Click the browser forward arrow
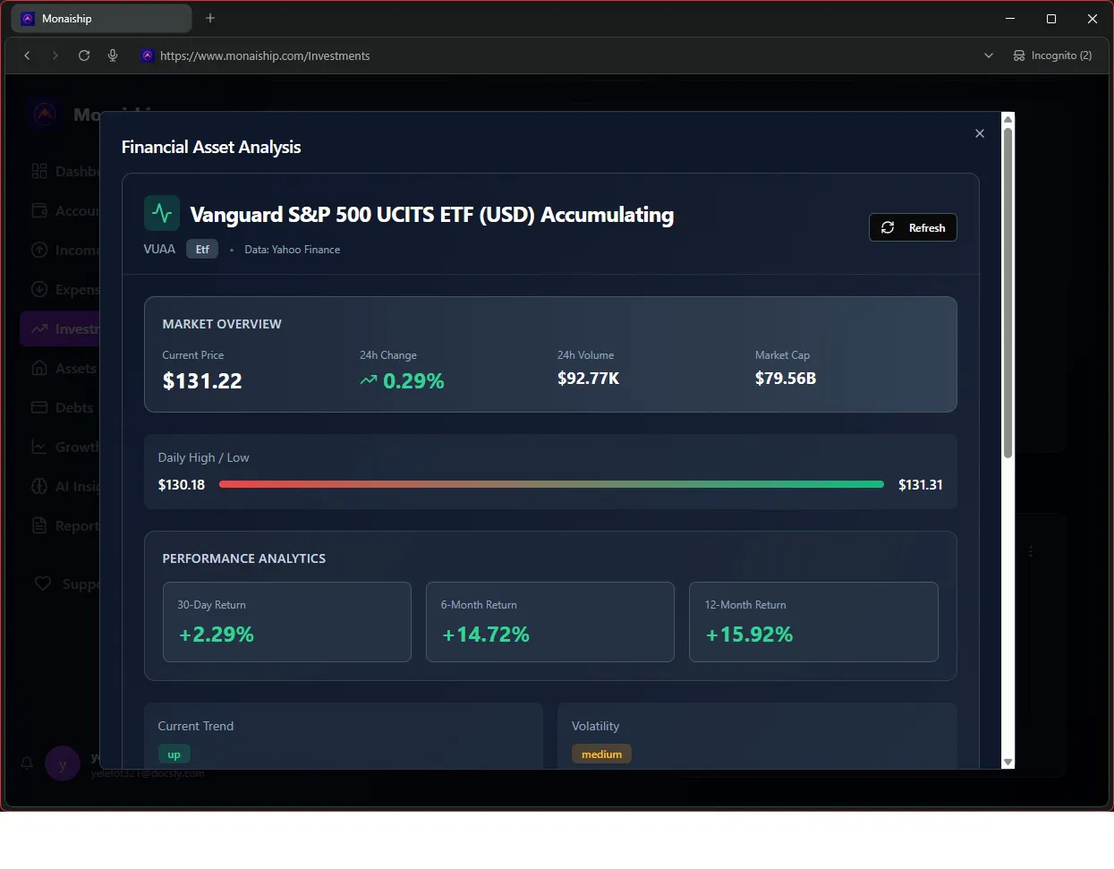1114x869 pixels. (55, 55)
